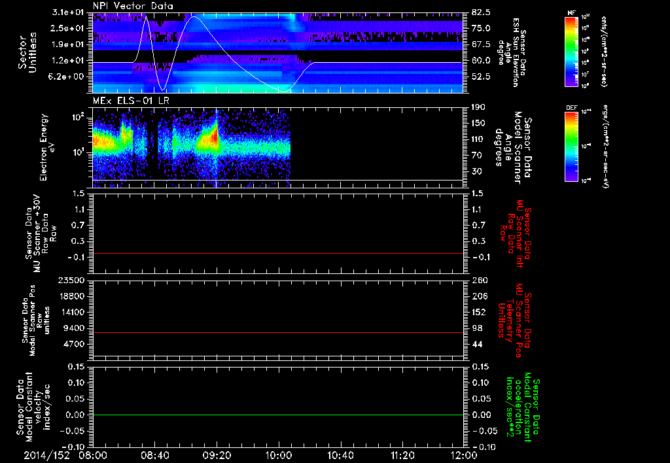
Task: Click the 9400 scanner position tick label
Action: tap(73, 328)
